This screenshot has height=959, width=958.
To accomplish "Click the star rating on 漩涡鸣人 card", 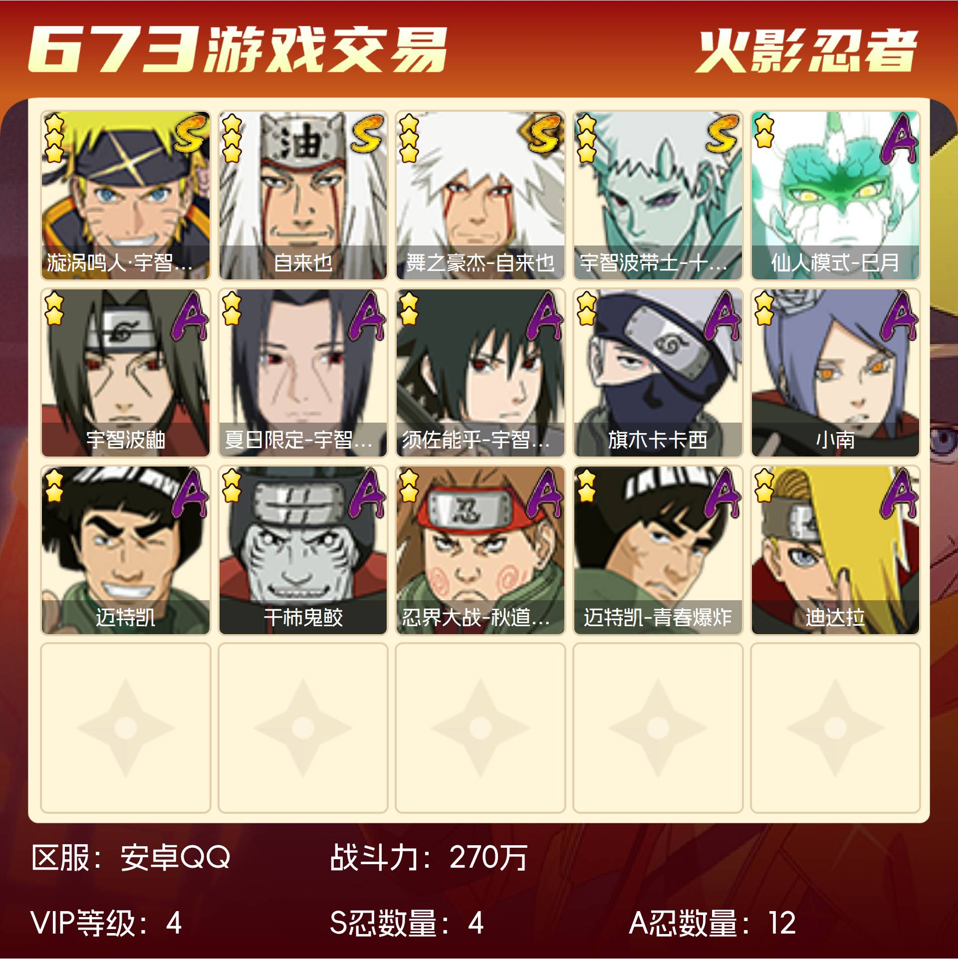I will point(54,138).
